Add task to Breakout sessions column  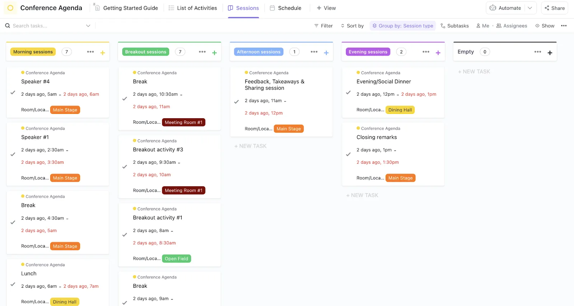click(x=215, y=53)
